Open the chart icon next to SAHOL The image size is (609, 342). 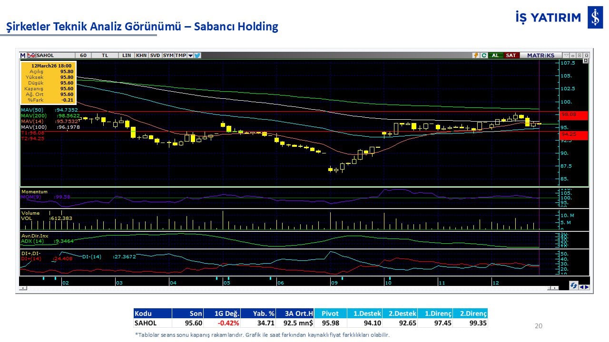pyautogui.click(x=31, y=55)
